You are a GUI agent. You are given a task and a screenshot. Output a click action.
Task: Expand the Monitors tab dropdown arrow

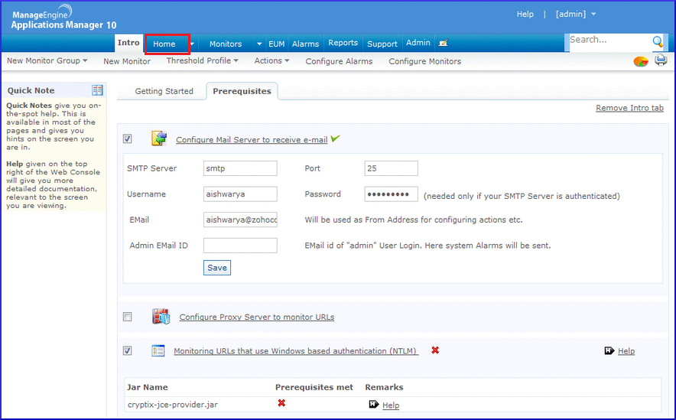coord(259,44)
